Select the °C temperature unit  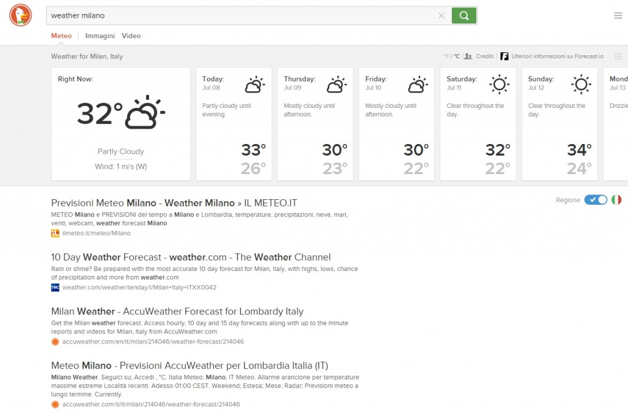456,56
